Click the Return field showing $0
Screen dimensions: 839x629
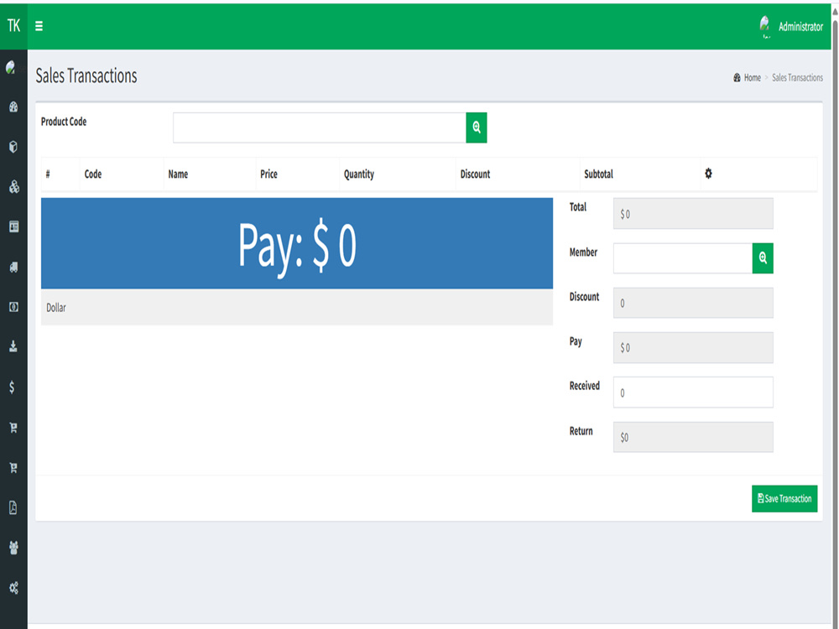click(693, 437)
